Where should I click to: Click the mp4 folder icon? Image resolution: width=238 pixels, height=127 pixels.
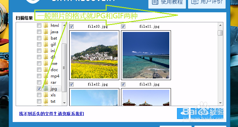point(46,76)
